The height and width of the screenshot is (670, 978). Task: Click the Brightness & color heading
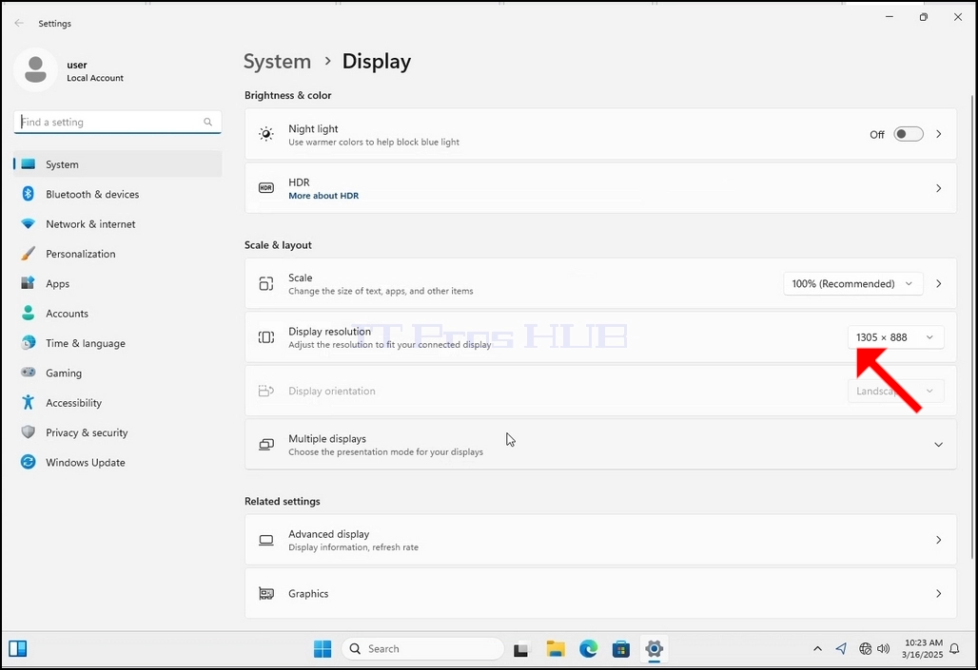tap(287, 95)
